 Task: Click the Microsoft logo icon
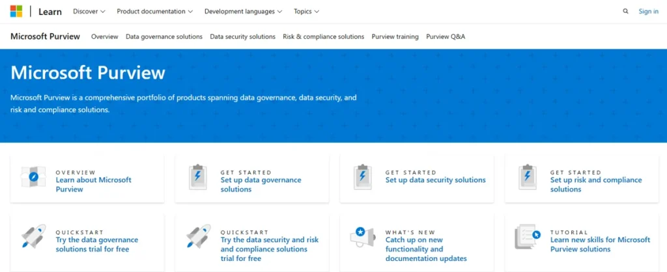click(x=16, y=12)
